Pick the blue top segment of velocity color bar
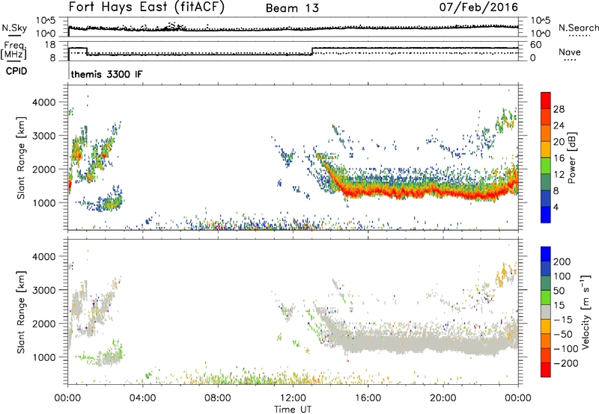 click(x=546, y=254)
